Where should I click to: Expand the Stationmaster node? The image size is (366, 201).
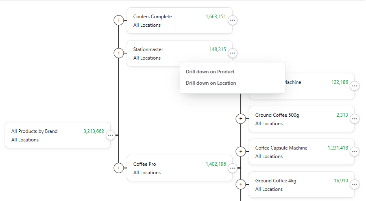(119, 53)
